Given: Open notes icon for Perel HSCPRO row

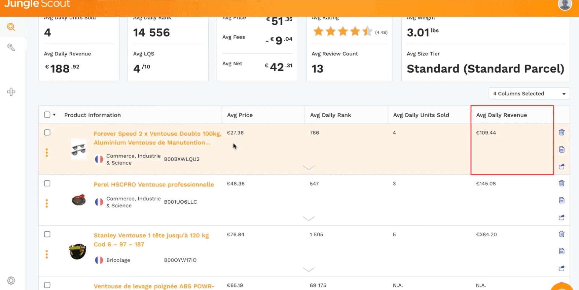Looking at the screenshot, I should coord(562,200).
